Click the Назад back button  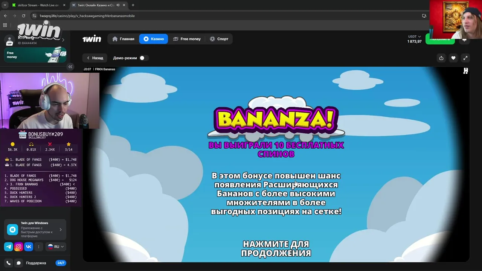95,58
